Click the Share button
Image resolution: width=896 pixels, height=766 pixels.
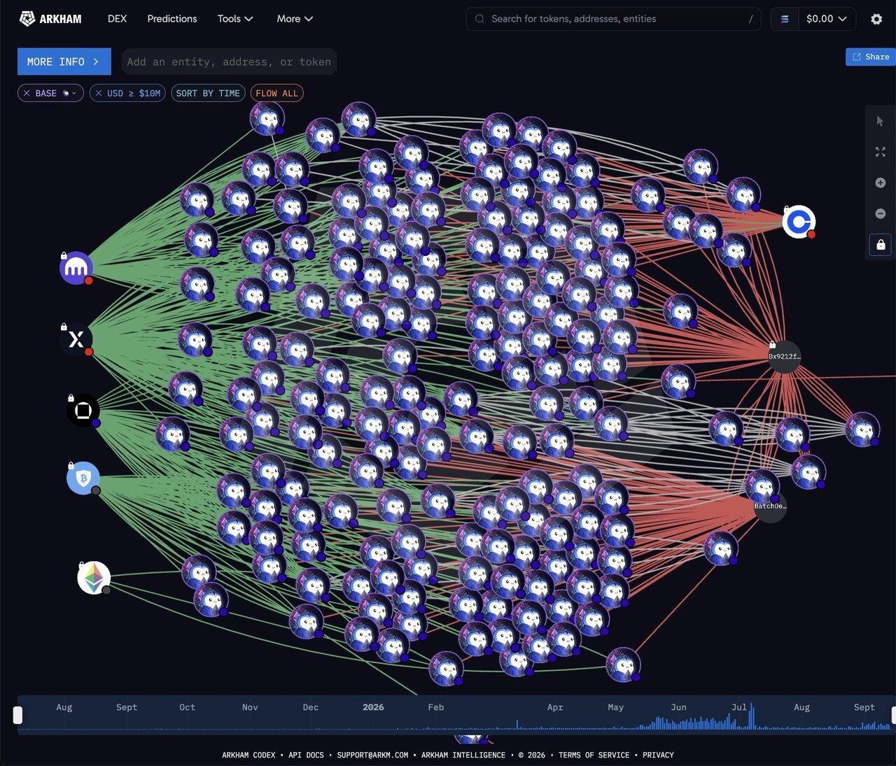pyautogui.click(x=871, y=57)
